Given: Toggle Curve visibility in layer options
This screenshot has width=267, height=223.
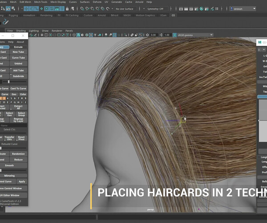Looking at the screenshot, I should click(x=5, y=94).
